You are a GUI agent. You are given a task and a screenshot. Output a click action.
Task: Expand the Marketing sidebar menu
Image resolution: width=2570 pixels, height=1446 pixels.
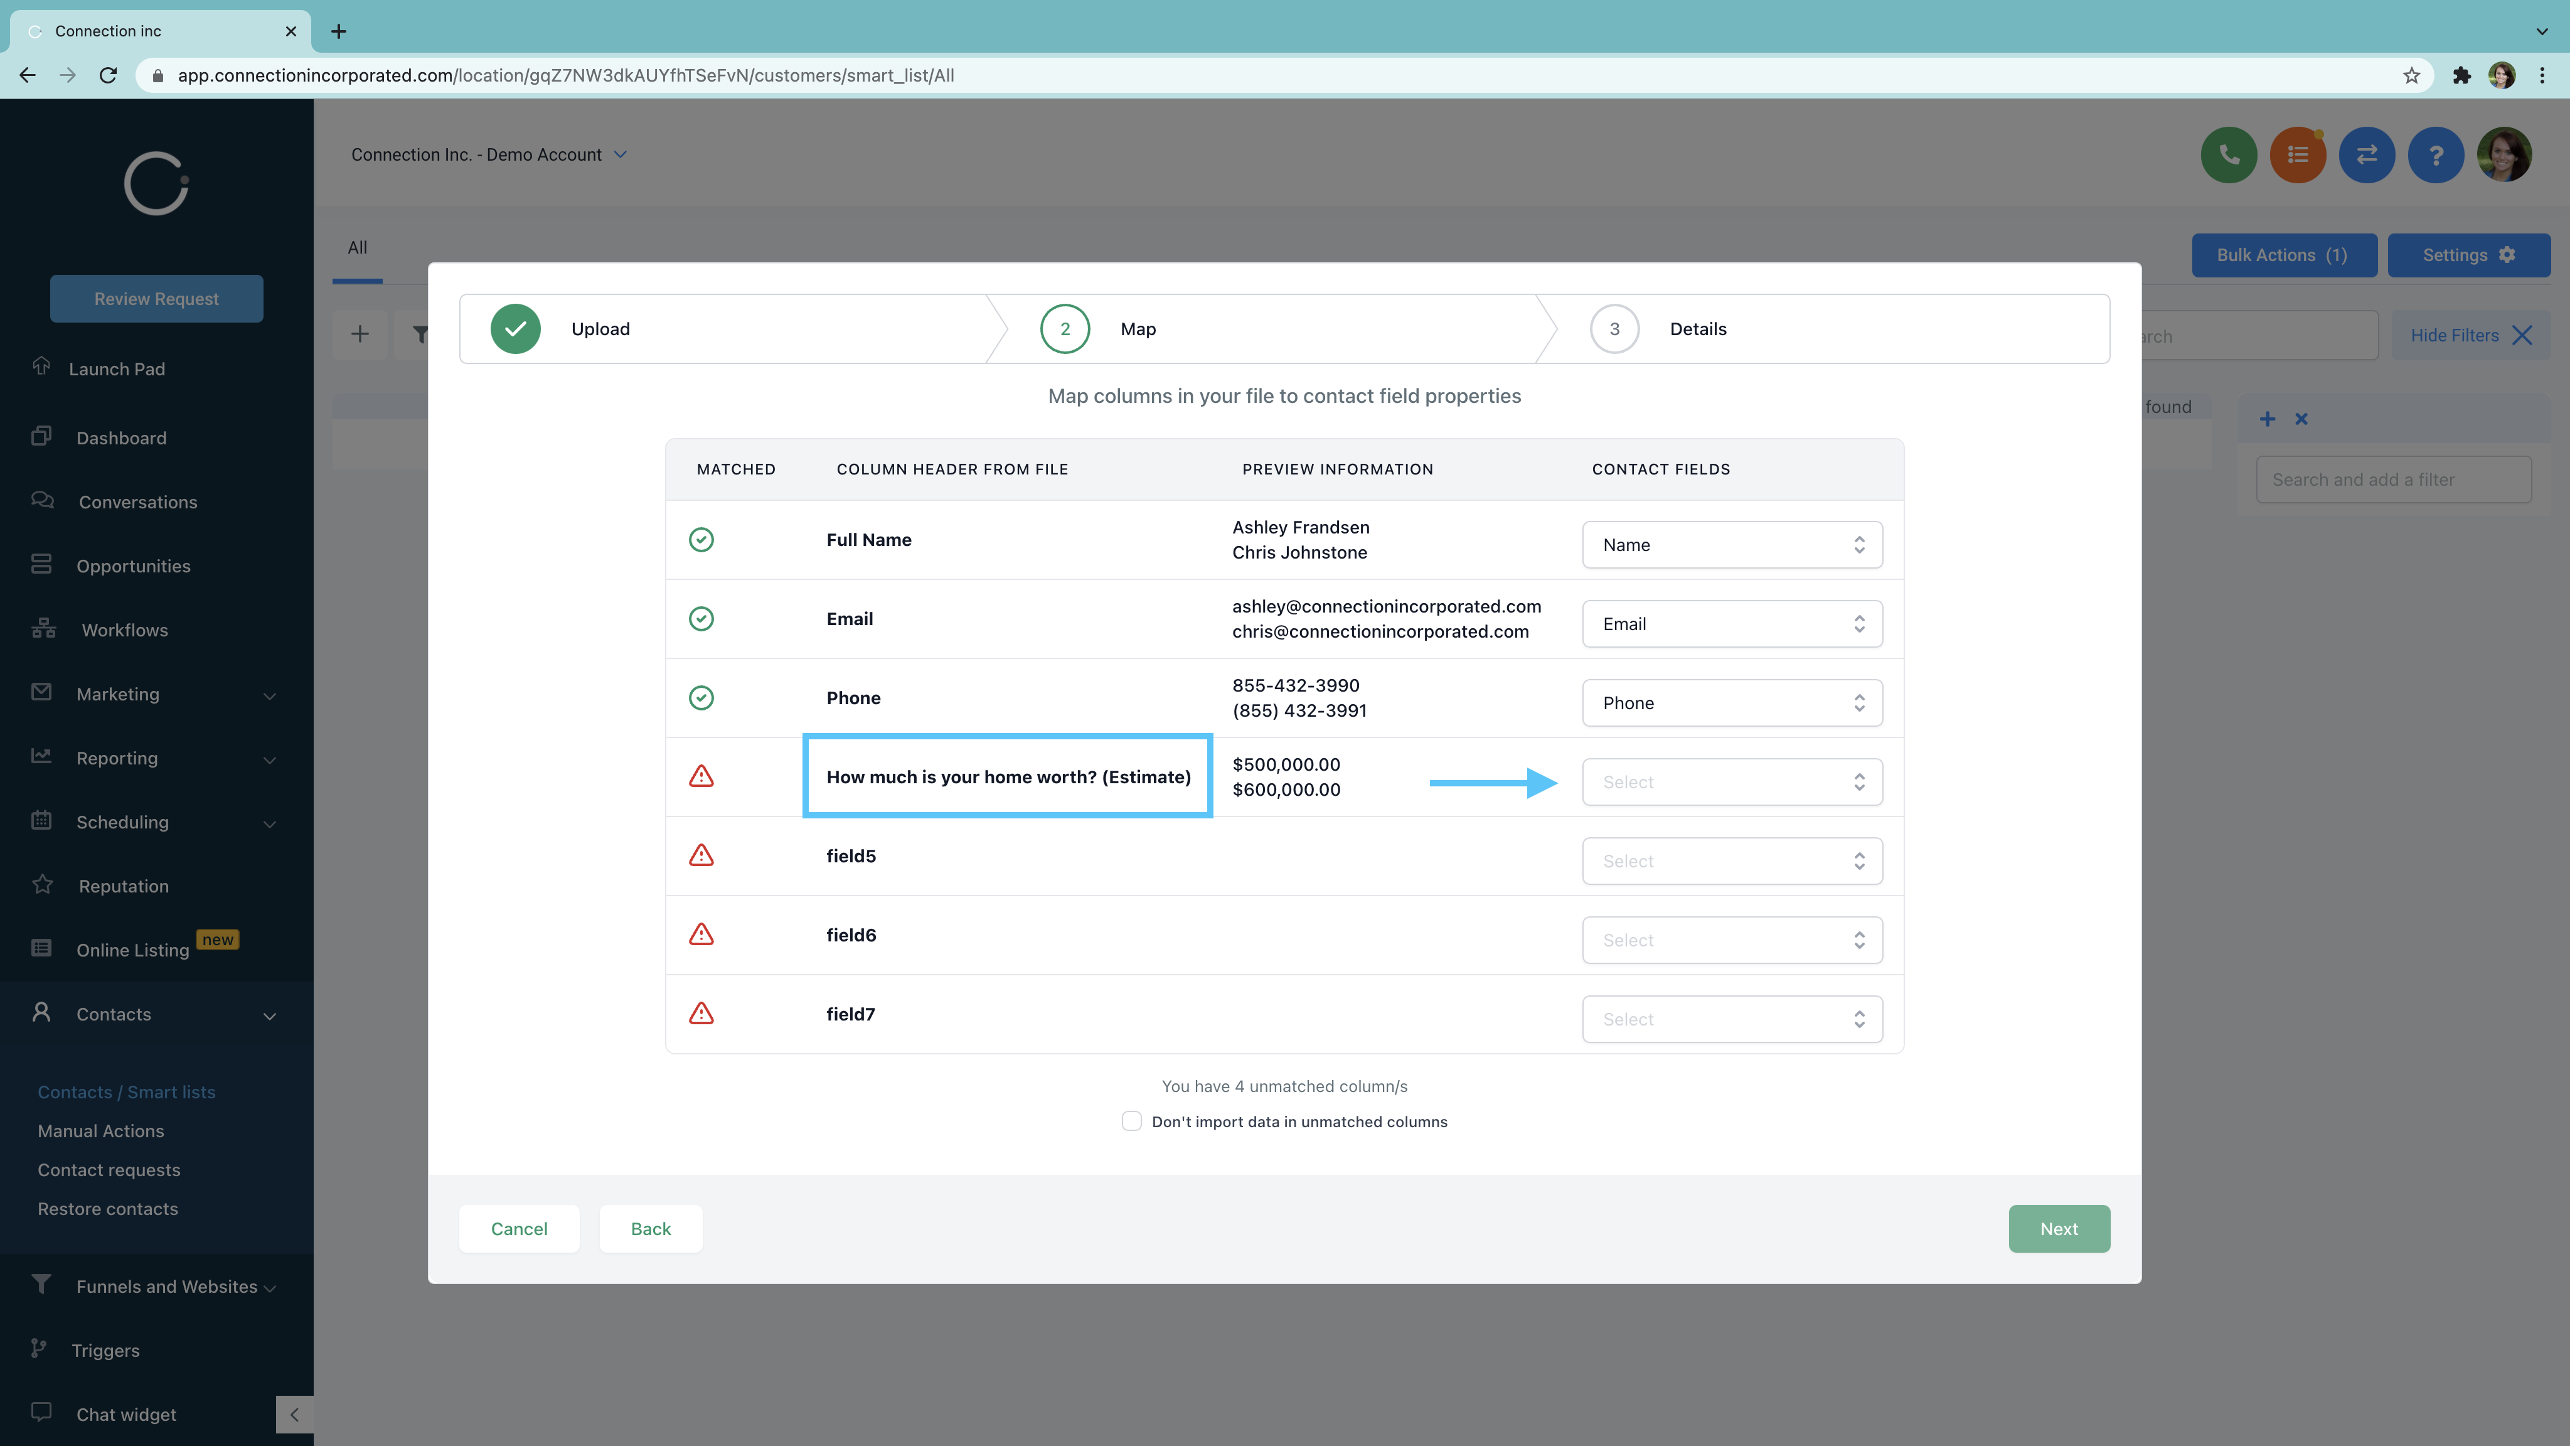tap(269, 695)
